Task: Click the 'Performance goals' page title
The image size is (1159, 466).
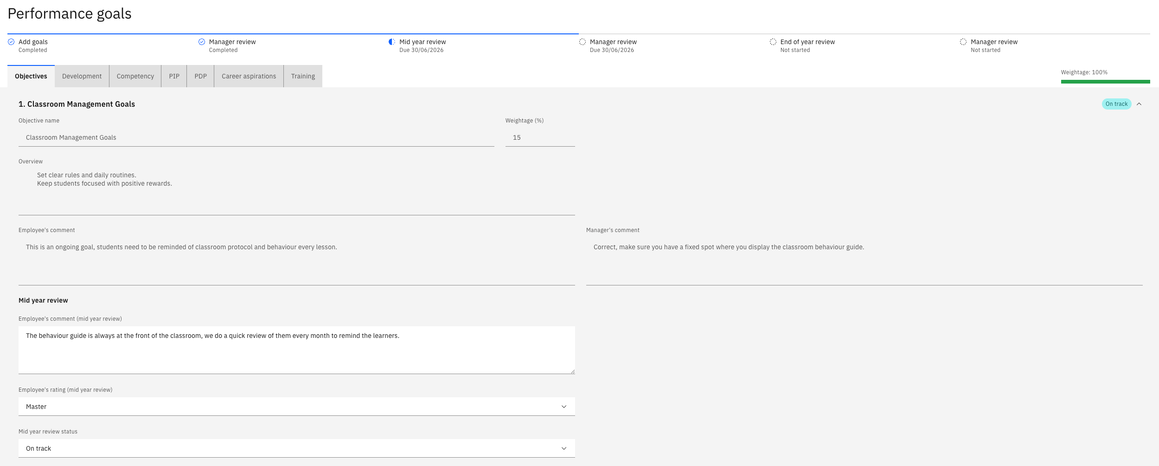Action: point(70,14)
